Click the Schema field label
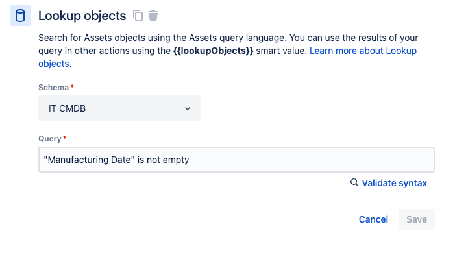This screenshot has height=277, width=455. point(53,87)
